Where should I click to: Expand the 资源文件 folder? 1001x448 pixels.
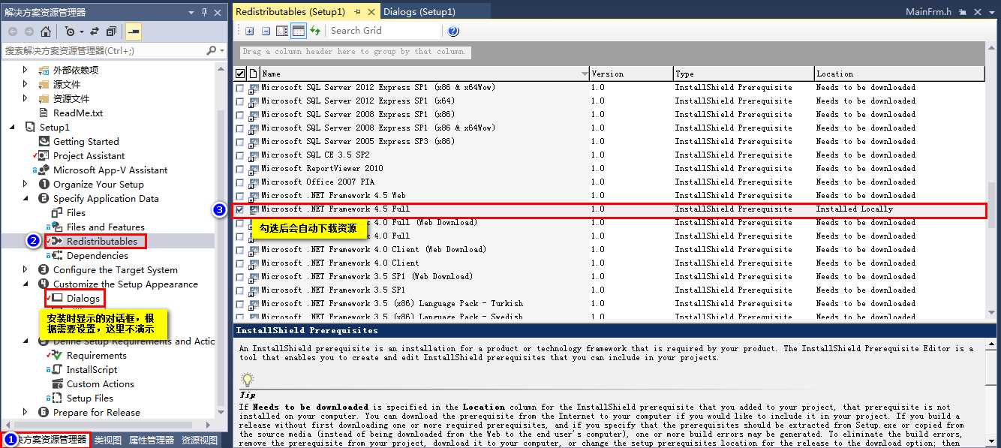pos(25,98)
